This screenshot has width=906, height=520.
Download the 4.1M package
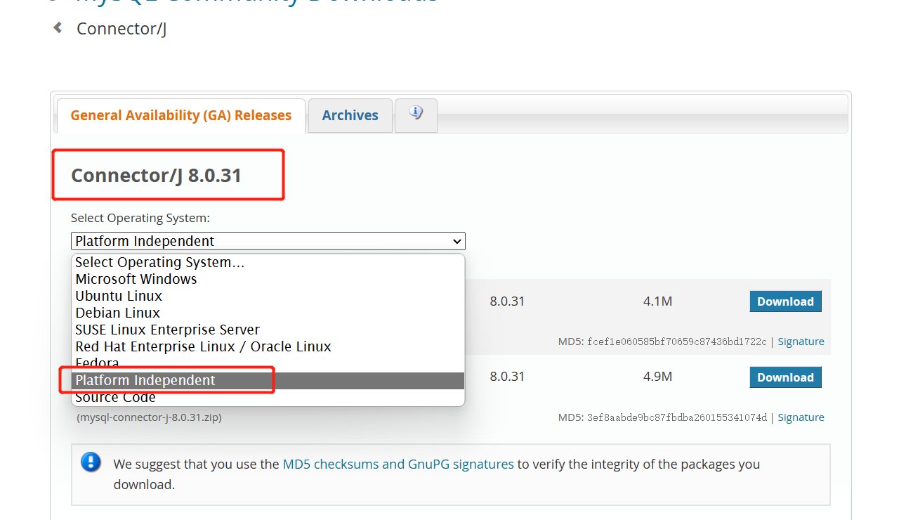785,301
